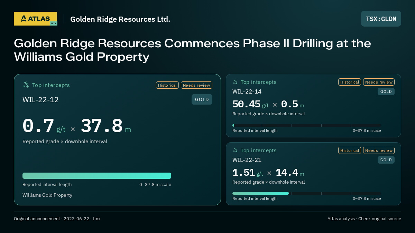Click the 0–37.8 m scale label in the WIL-22-21 card

pyautogui.click(x=367, y=198)
